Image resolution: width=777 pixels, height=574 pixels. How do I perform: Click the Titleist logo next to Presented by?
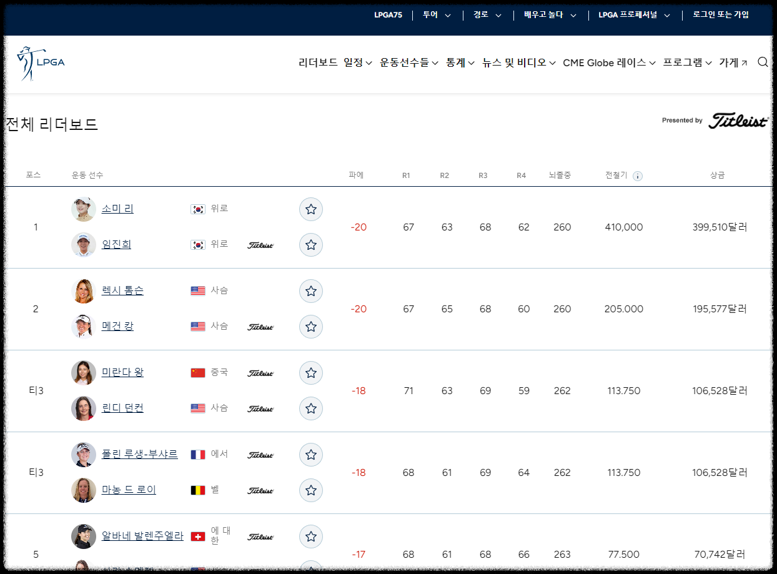tap(738, 119)
